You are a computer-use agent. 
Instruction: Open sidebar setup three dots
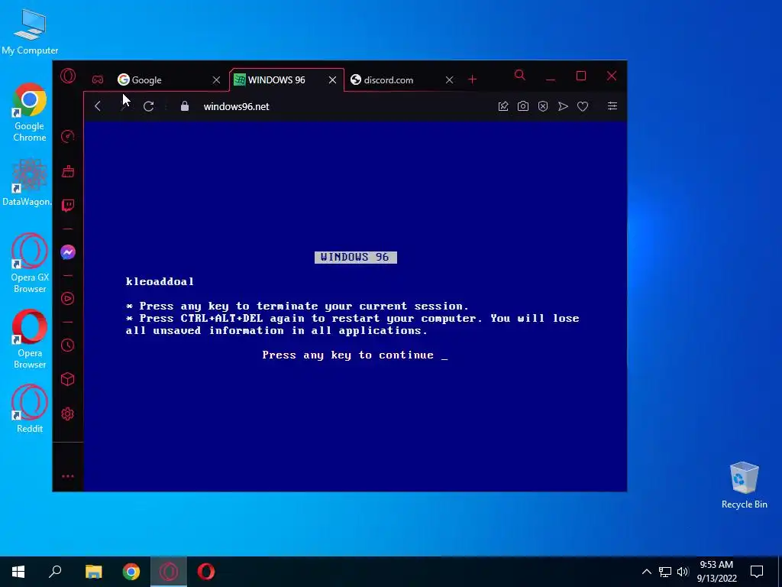[x=68, y=476]
